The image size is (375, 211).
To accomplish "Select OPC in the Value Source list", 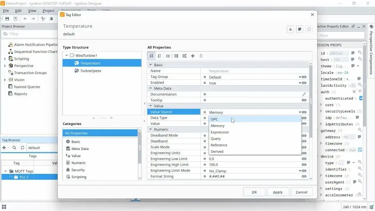I will pos(255,119).
